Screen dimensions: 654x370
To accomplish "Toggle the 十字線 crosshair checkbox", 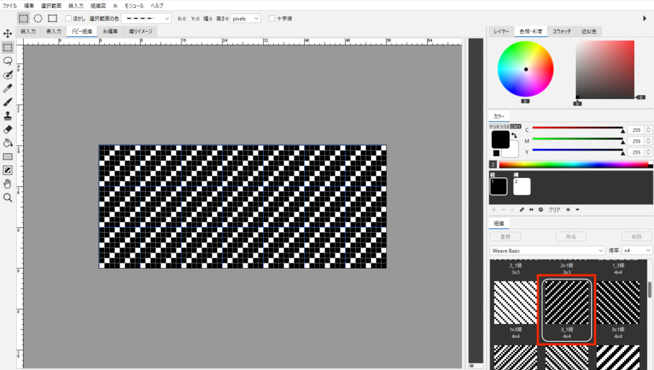I will (273, 18).
